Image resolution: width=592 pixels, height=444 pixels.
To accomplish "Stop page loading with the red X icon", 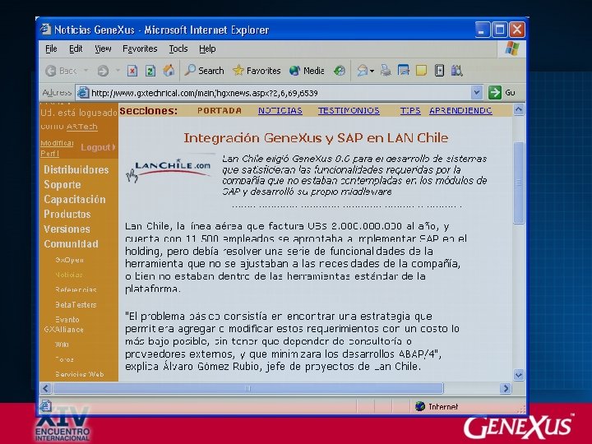I will [132, 71].
